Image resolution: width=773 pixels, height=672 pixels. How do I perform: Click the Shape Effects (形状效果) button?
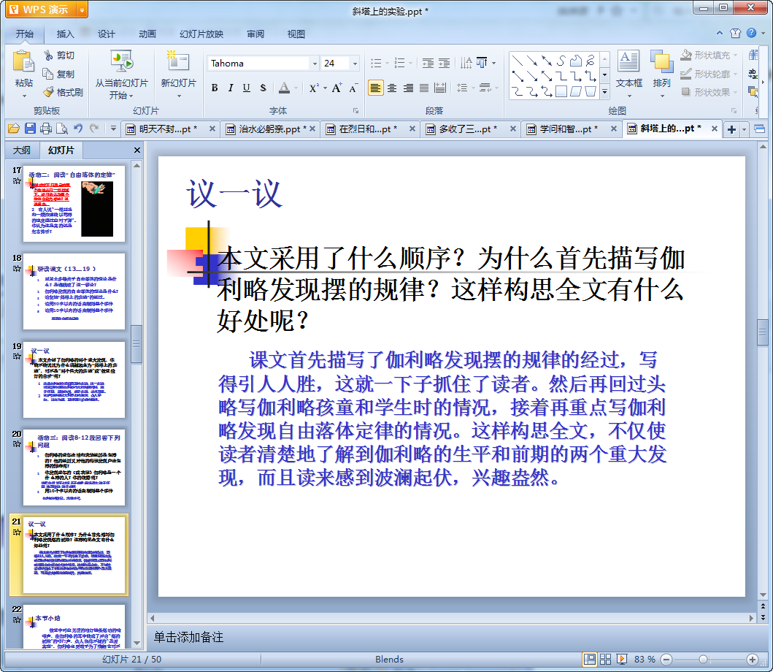click(709, 92)
